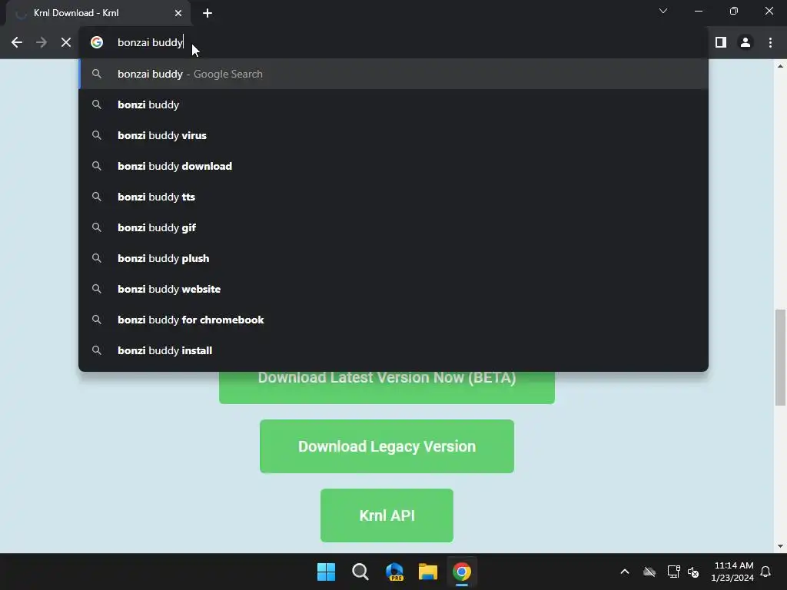
Task: Open File Explorer from the taskbar
Action: pyautogui.click(x=428, y=572)
